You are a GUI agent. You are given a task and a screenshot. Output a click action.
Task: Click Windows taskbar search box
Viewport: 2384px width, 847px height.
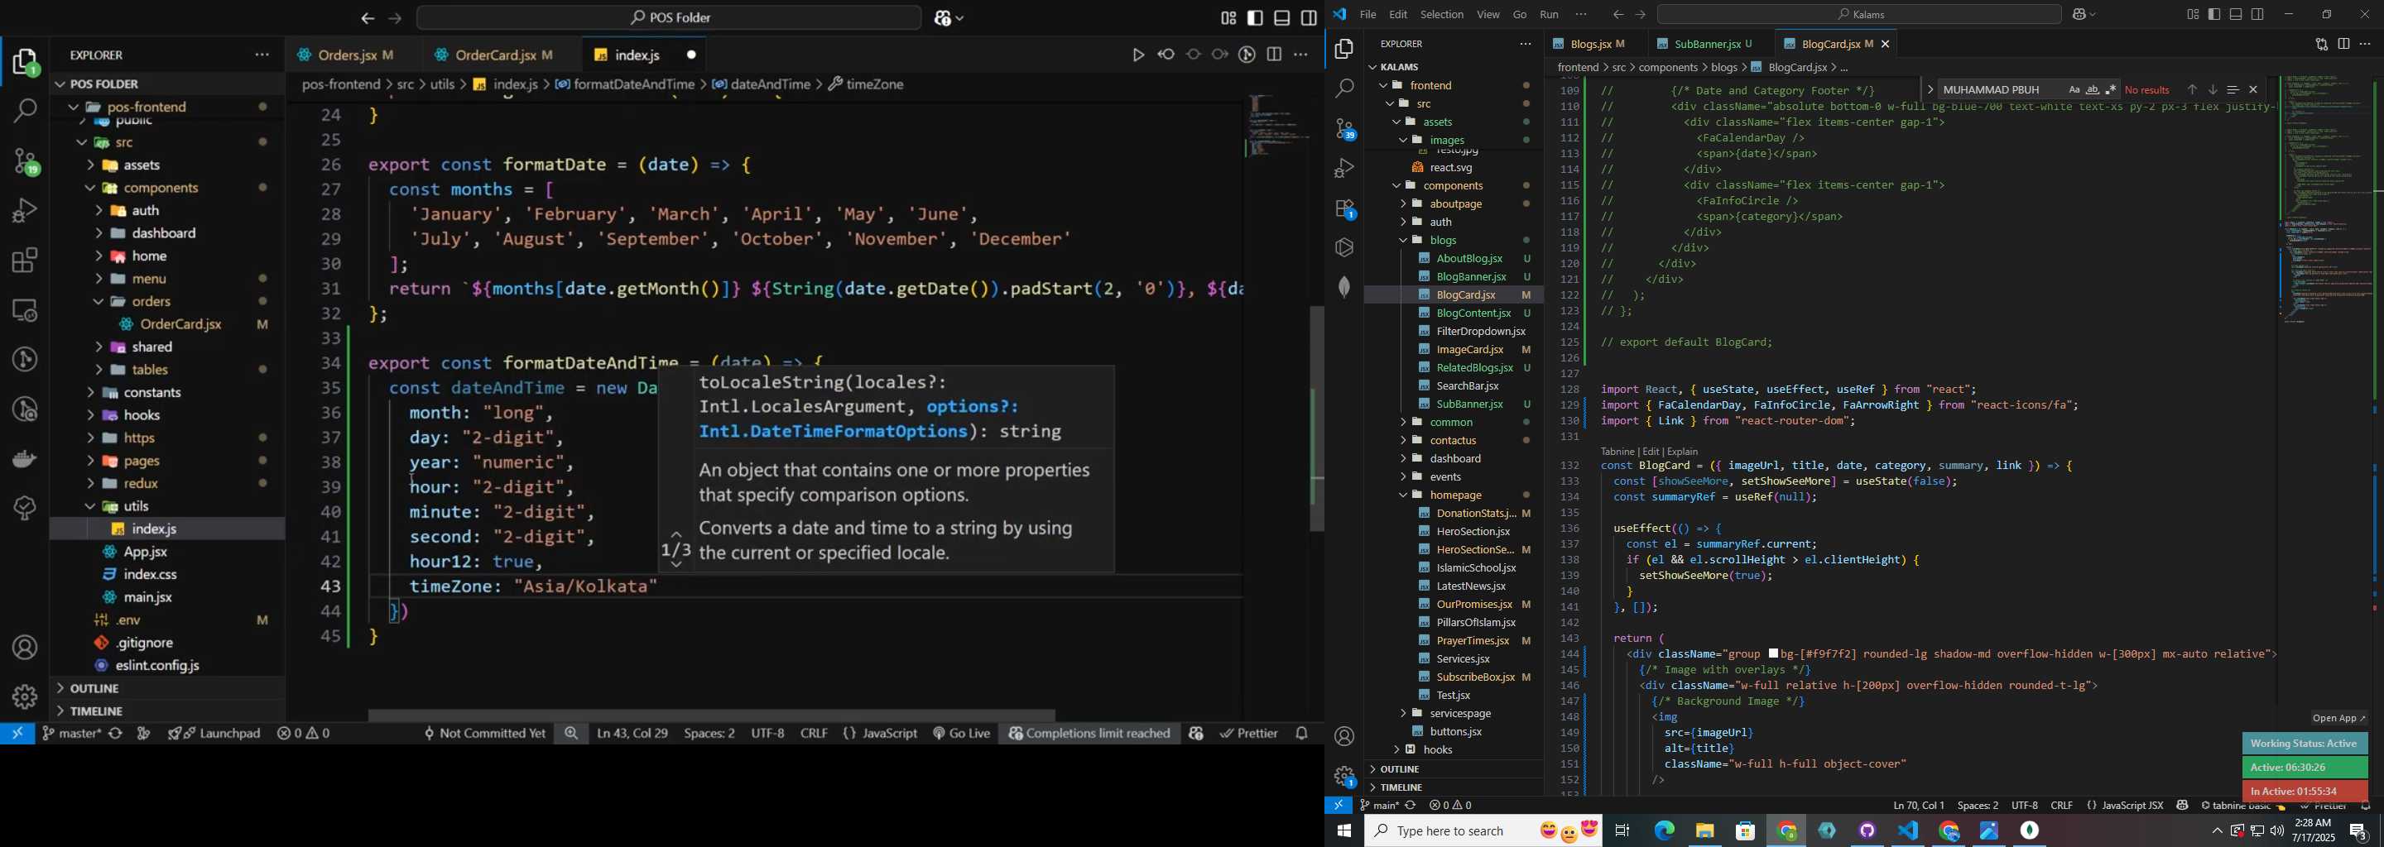tap(1483, 830)
